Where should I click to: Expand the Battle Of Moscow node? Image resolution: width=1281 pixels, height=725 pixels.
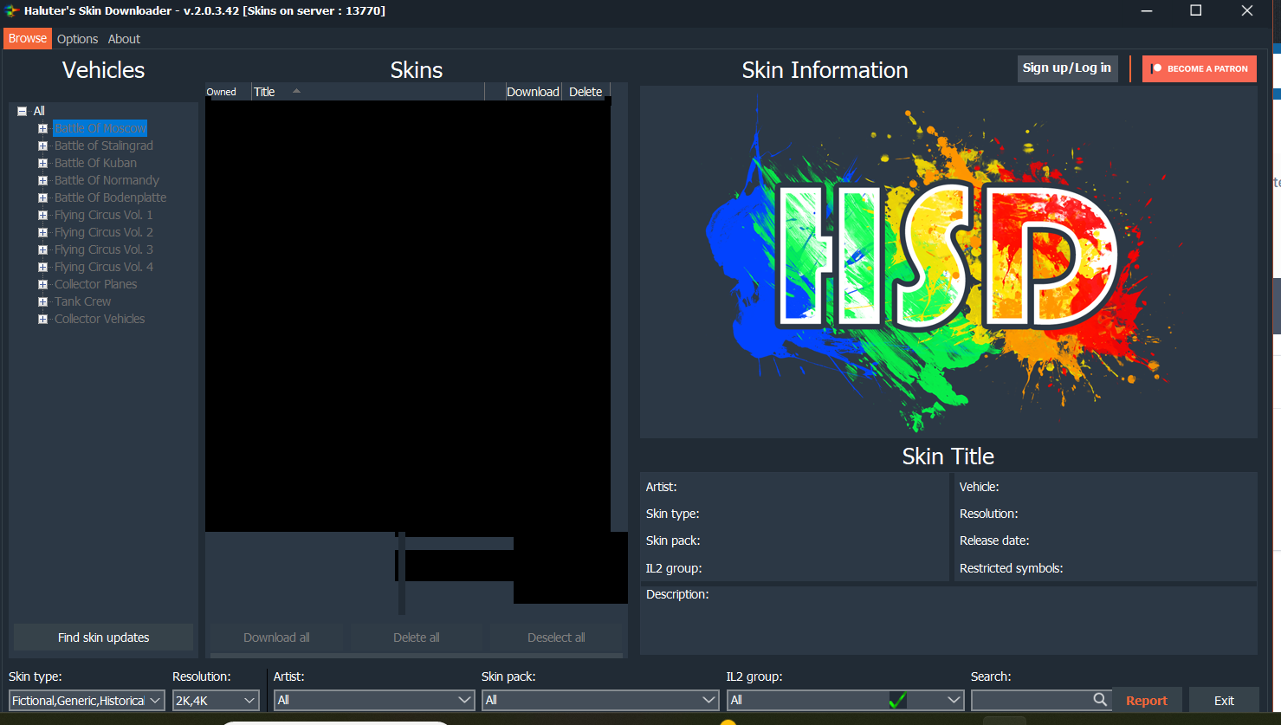point(42,128)
